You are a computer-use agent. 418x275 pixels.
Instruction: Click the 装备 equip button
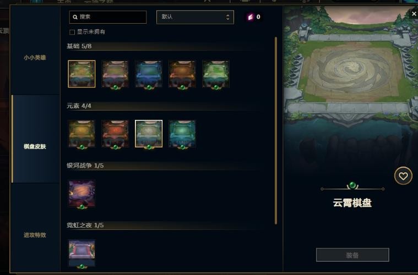coord(352,255)
